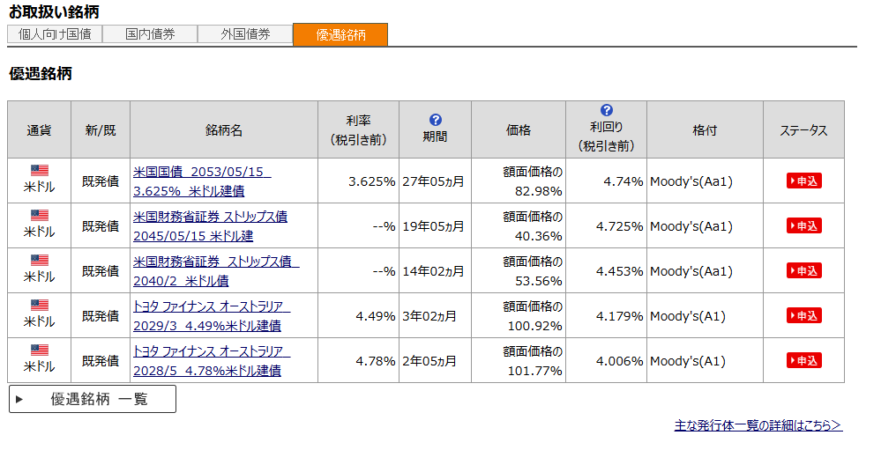
Task: Open トヨタ ファイナンス オーストラリア 2028/5 link
Action: coord(211,360)
